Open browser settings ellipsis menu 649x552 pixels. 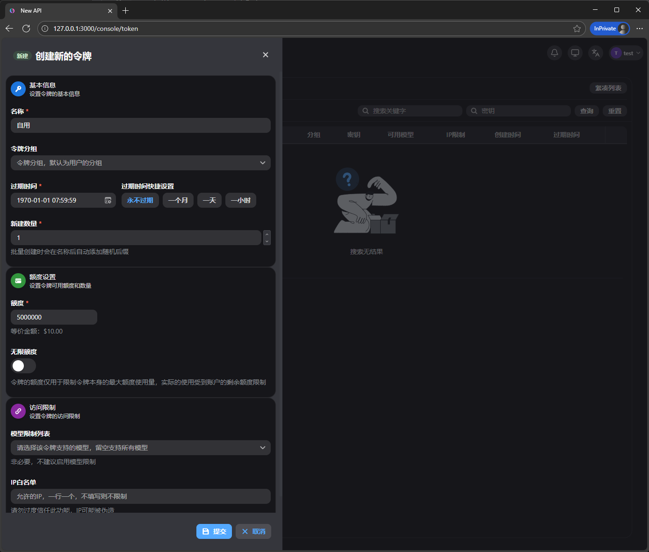(640, 29)
